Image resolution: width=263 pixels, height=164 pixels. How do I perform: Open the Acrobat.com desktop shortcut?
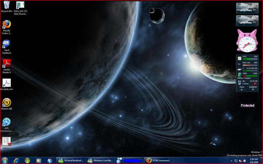click(7, 85)
